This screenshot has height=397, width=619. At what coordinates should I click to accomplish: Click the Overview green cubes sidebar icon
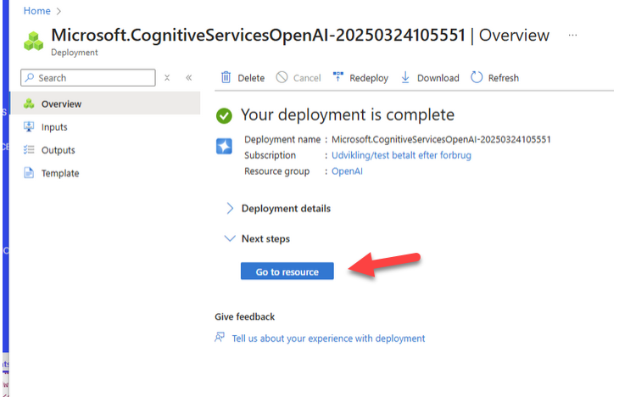point(29,103)
